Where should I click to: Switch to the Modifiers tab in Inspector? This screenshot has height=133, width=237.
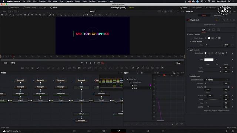(217, 16)
